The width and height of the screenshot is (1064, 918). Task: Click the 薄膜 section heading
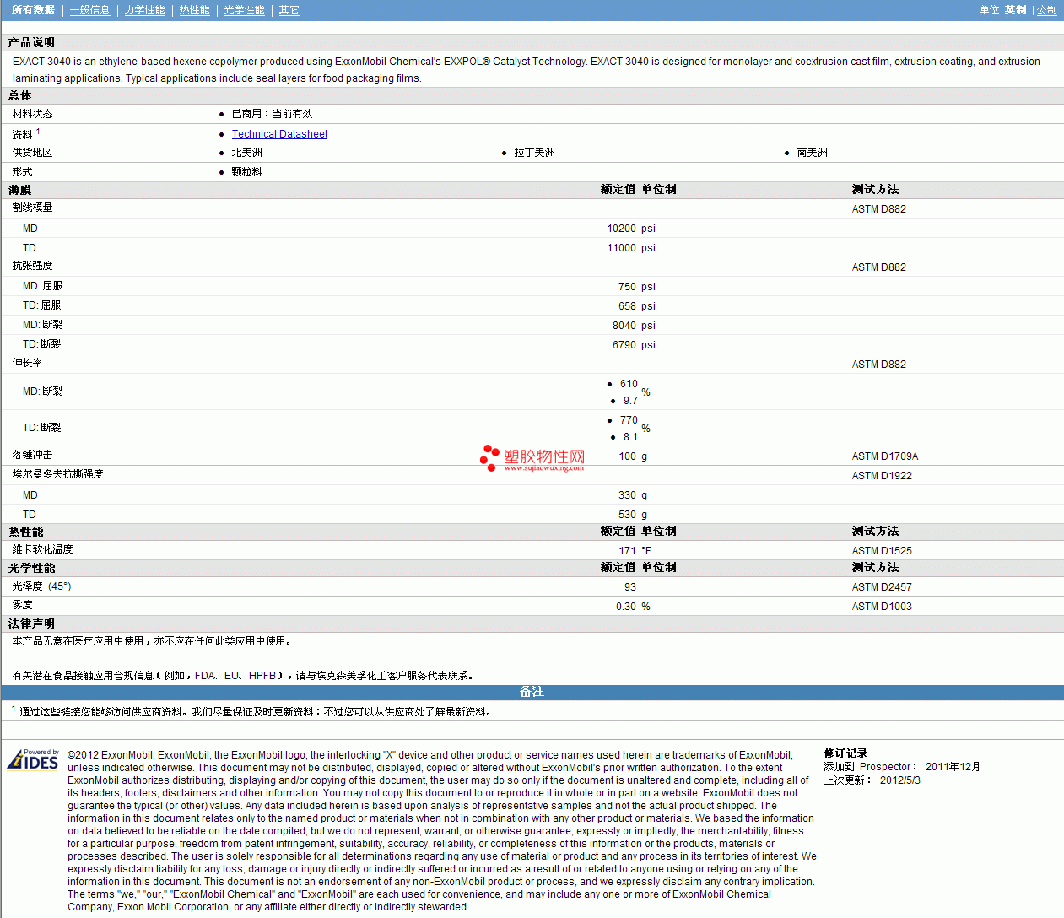pyautogui.click(x=20, y=190)
